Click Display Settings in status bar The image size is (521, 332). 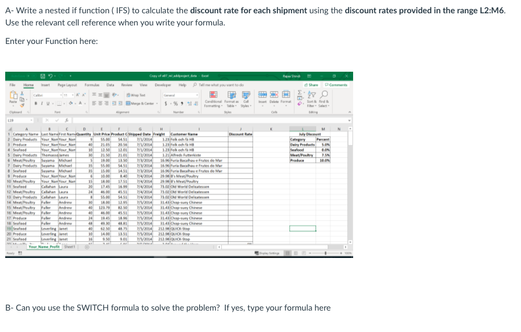pyautogui.click(x=267, y=253)
